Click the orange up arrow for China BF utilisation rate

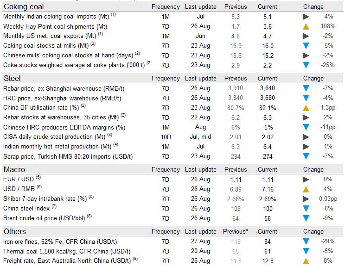[306, 108]
